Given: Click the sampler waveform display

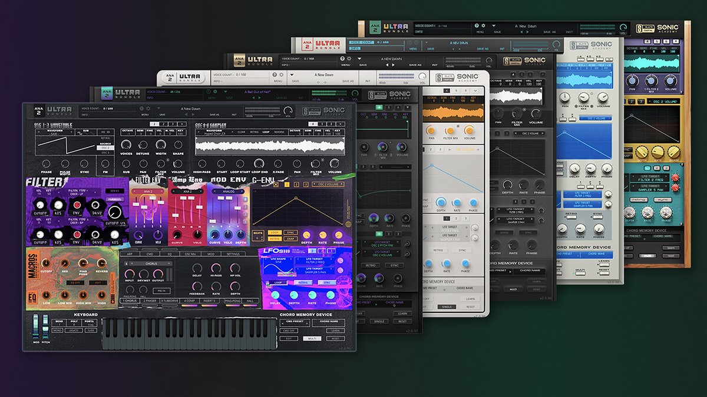Looking at the screenshot, I should coord(269,146).
